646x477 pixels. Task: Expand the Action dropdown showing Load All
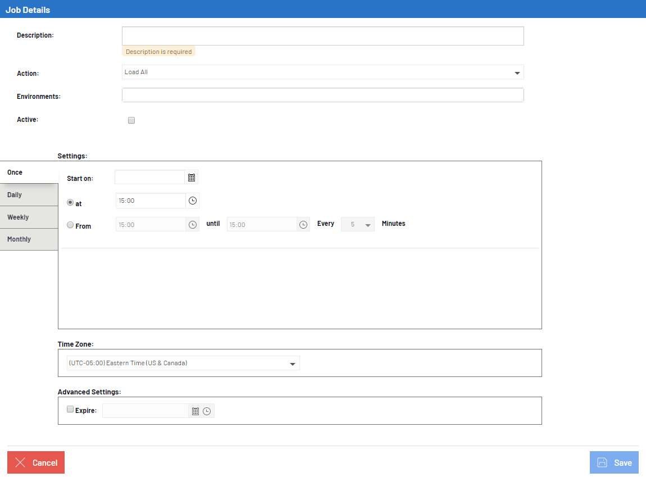(x=322, y=72)
